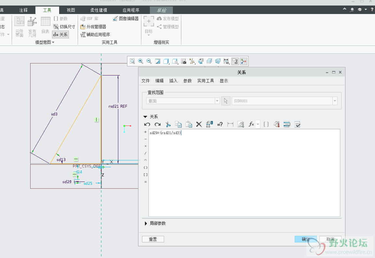Open View Manager camera icon
Viewport: 375px width, 258px height.
[184, 61]
